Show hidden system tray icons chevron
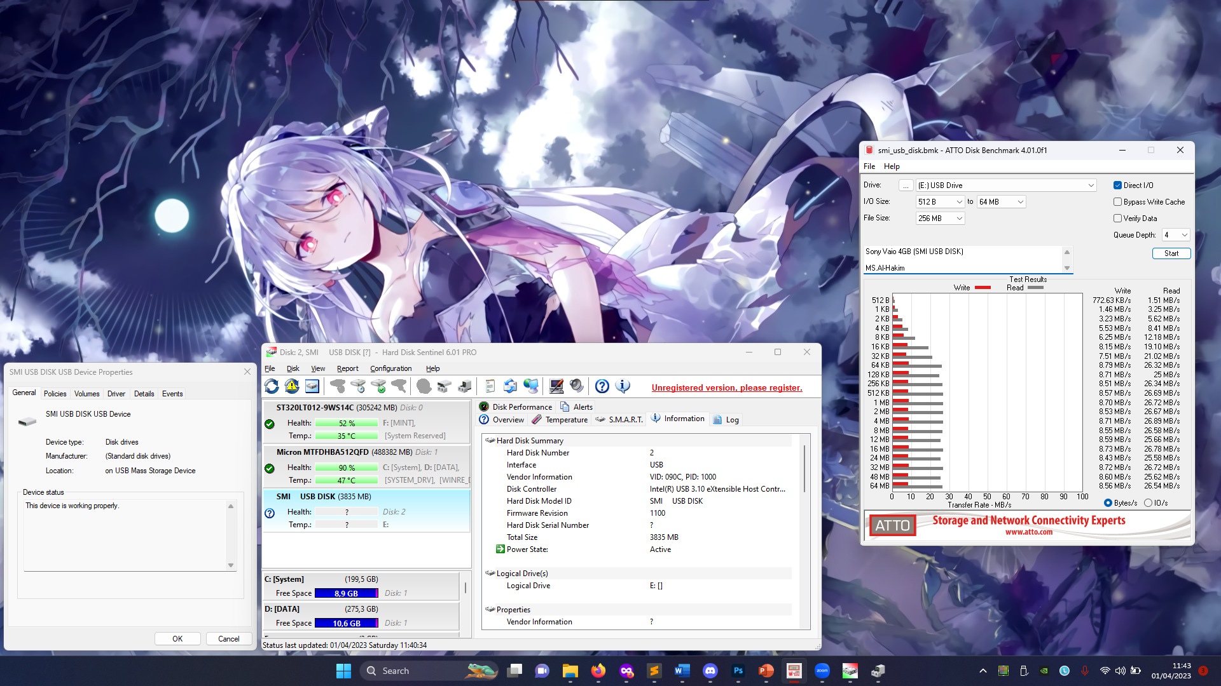 (x=983, y=671)
